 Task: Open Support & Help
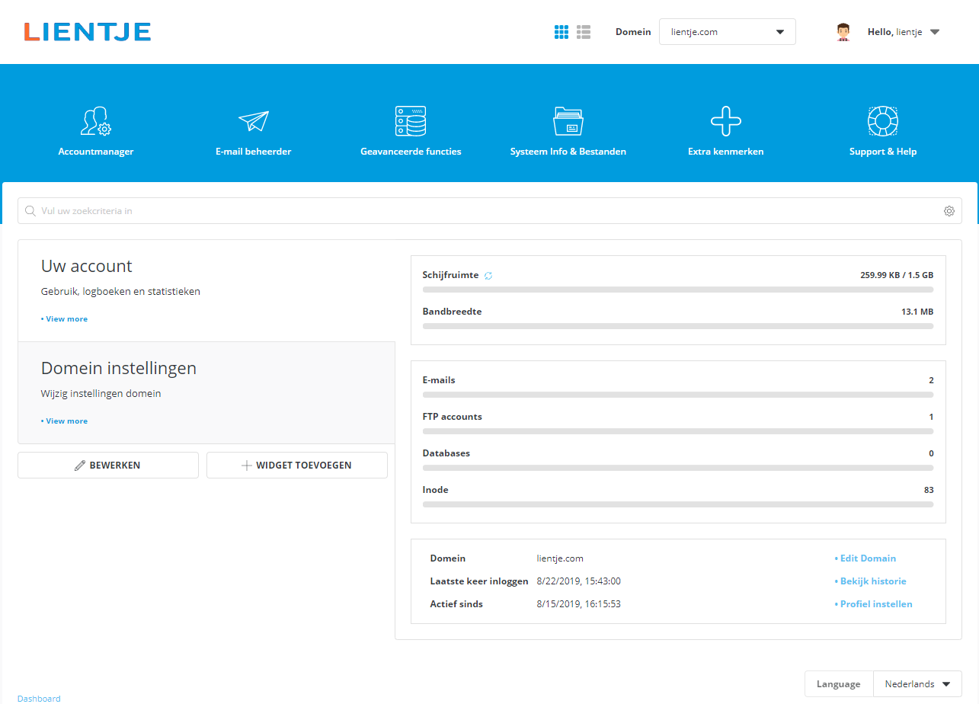point(883,128)
